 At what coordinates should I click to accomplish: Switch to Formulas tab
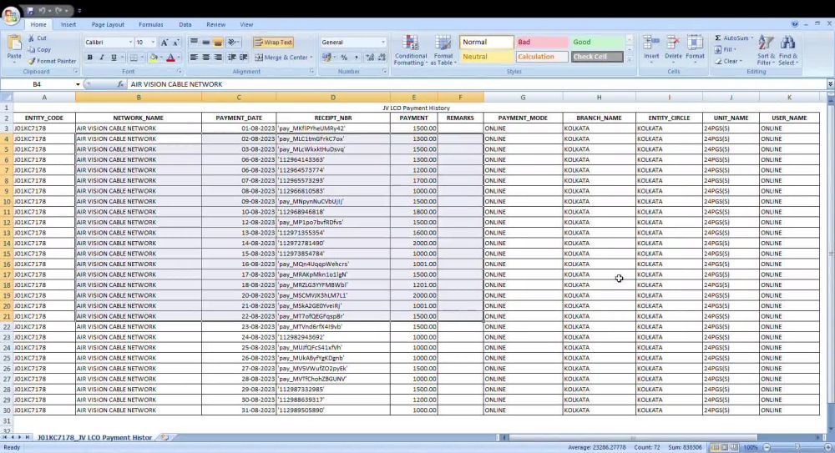[x=150, y=24]
